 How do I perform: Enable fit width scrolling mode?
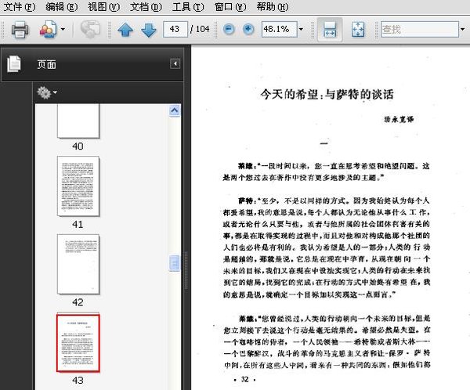(330, 31)
